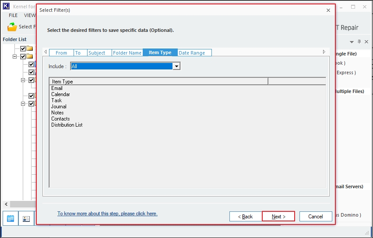Open the Include dropdown list
The width and height of the screenshot is (373, 238).
coord(176,66)
